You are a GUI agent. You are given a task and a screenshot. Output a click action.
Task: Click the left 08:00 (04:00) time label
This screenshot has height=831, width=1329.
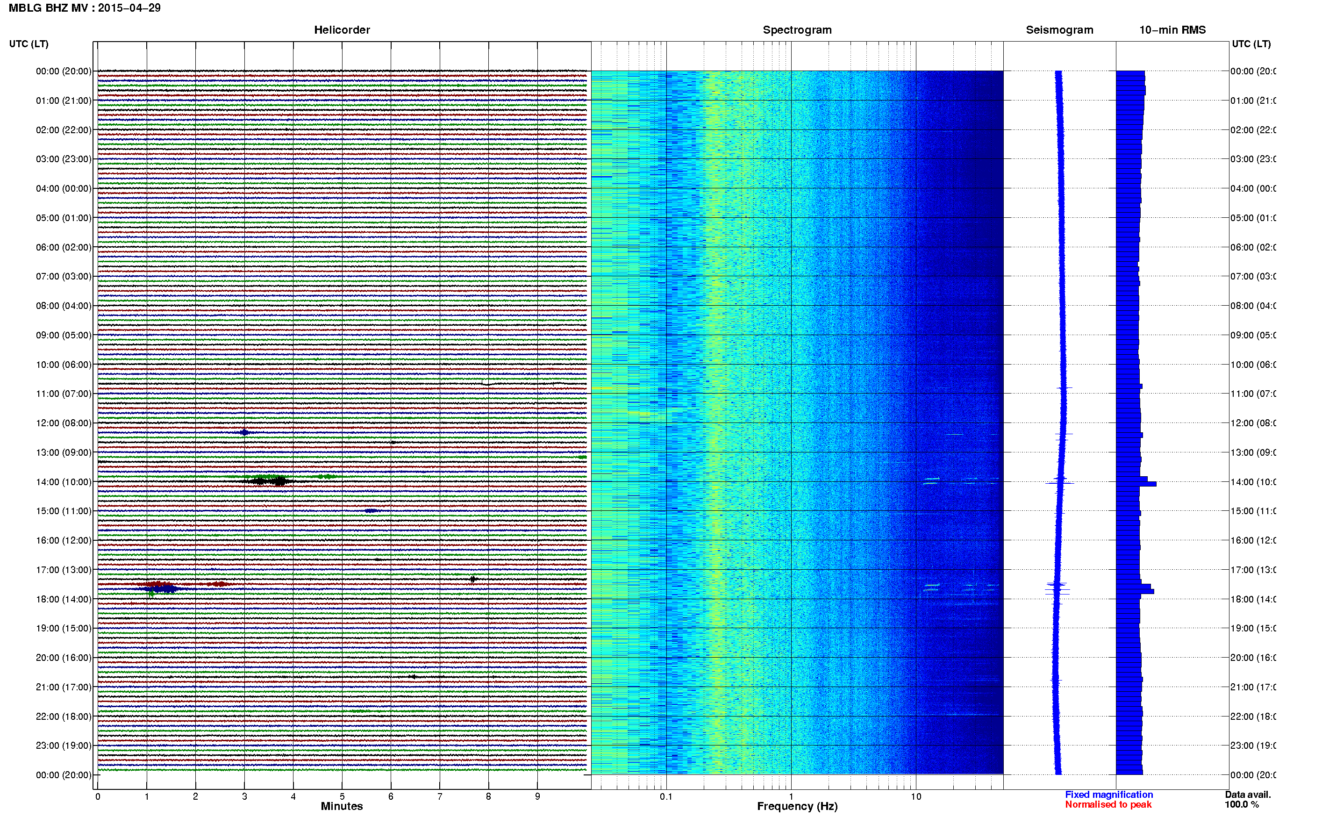point(64,306)
